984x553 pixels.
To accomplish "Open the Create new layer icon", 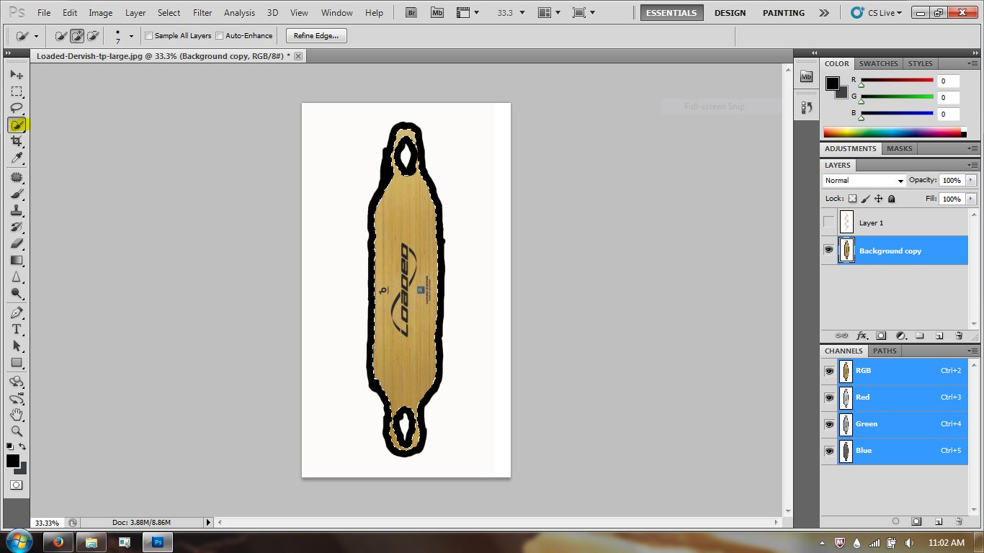I will pyautogui.click(x=939, y=336).
